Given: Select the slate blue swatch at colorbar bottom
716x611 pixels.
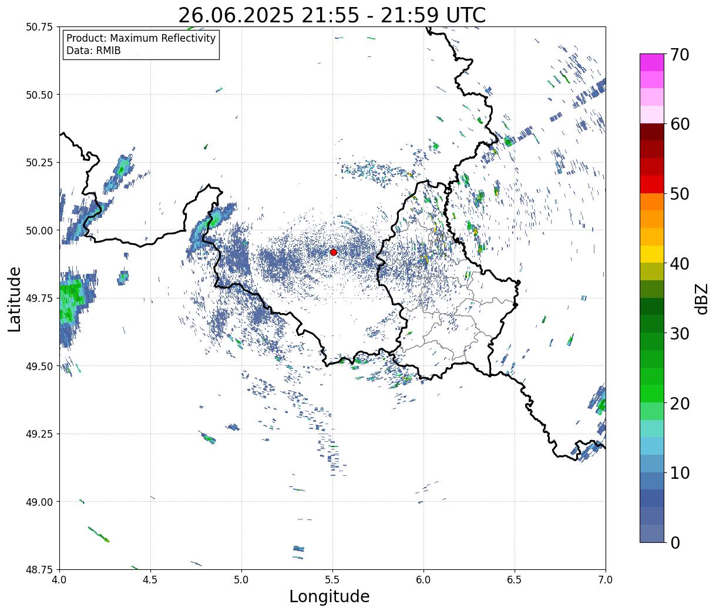Looking at the screenshot, I should 652,533.
